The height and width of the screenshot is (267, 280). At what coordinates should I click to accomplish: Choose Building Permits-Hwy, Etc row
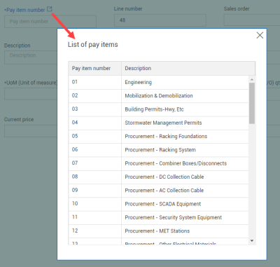coord(158,109)
